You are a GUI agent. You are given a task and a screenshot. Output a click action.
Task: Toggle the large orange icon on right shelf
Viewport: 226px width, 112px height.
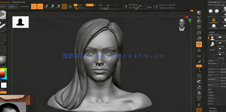pyautogui.click(x=199, y=44)
